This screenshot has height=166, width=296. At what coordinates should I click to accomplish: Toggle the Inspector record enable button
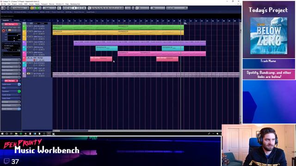[4, 30]
